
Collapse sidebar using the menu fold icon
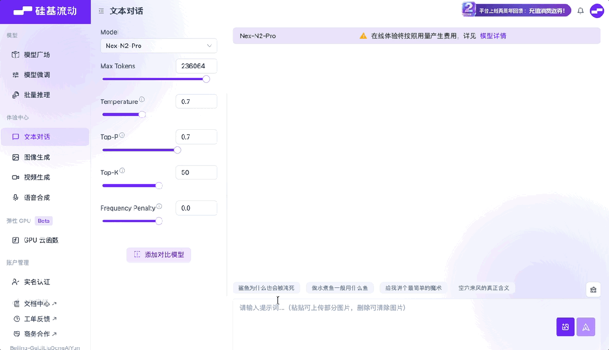coord(102,11)
